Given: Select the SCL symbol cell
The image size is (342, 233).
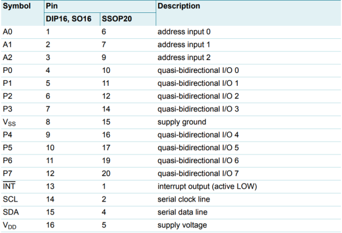Looking at the screenshot, I should coord(10,200).
